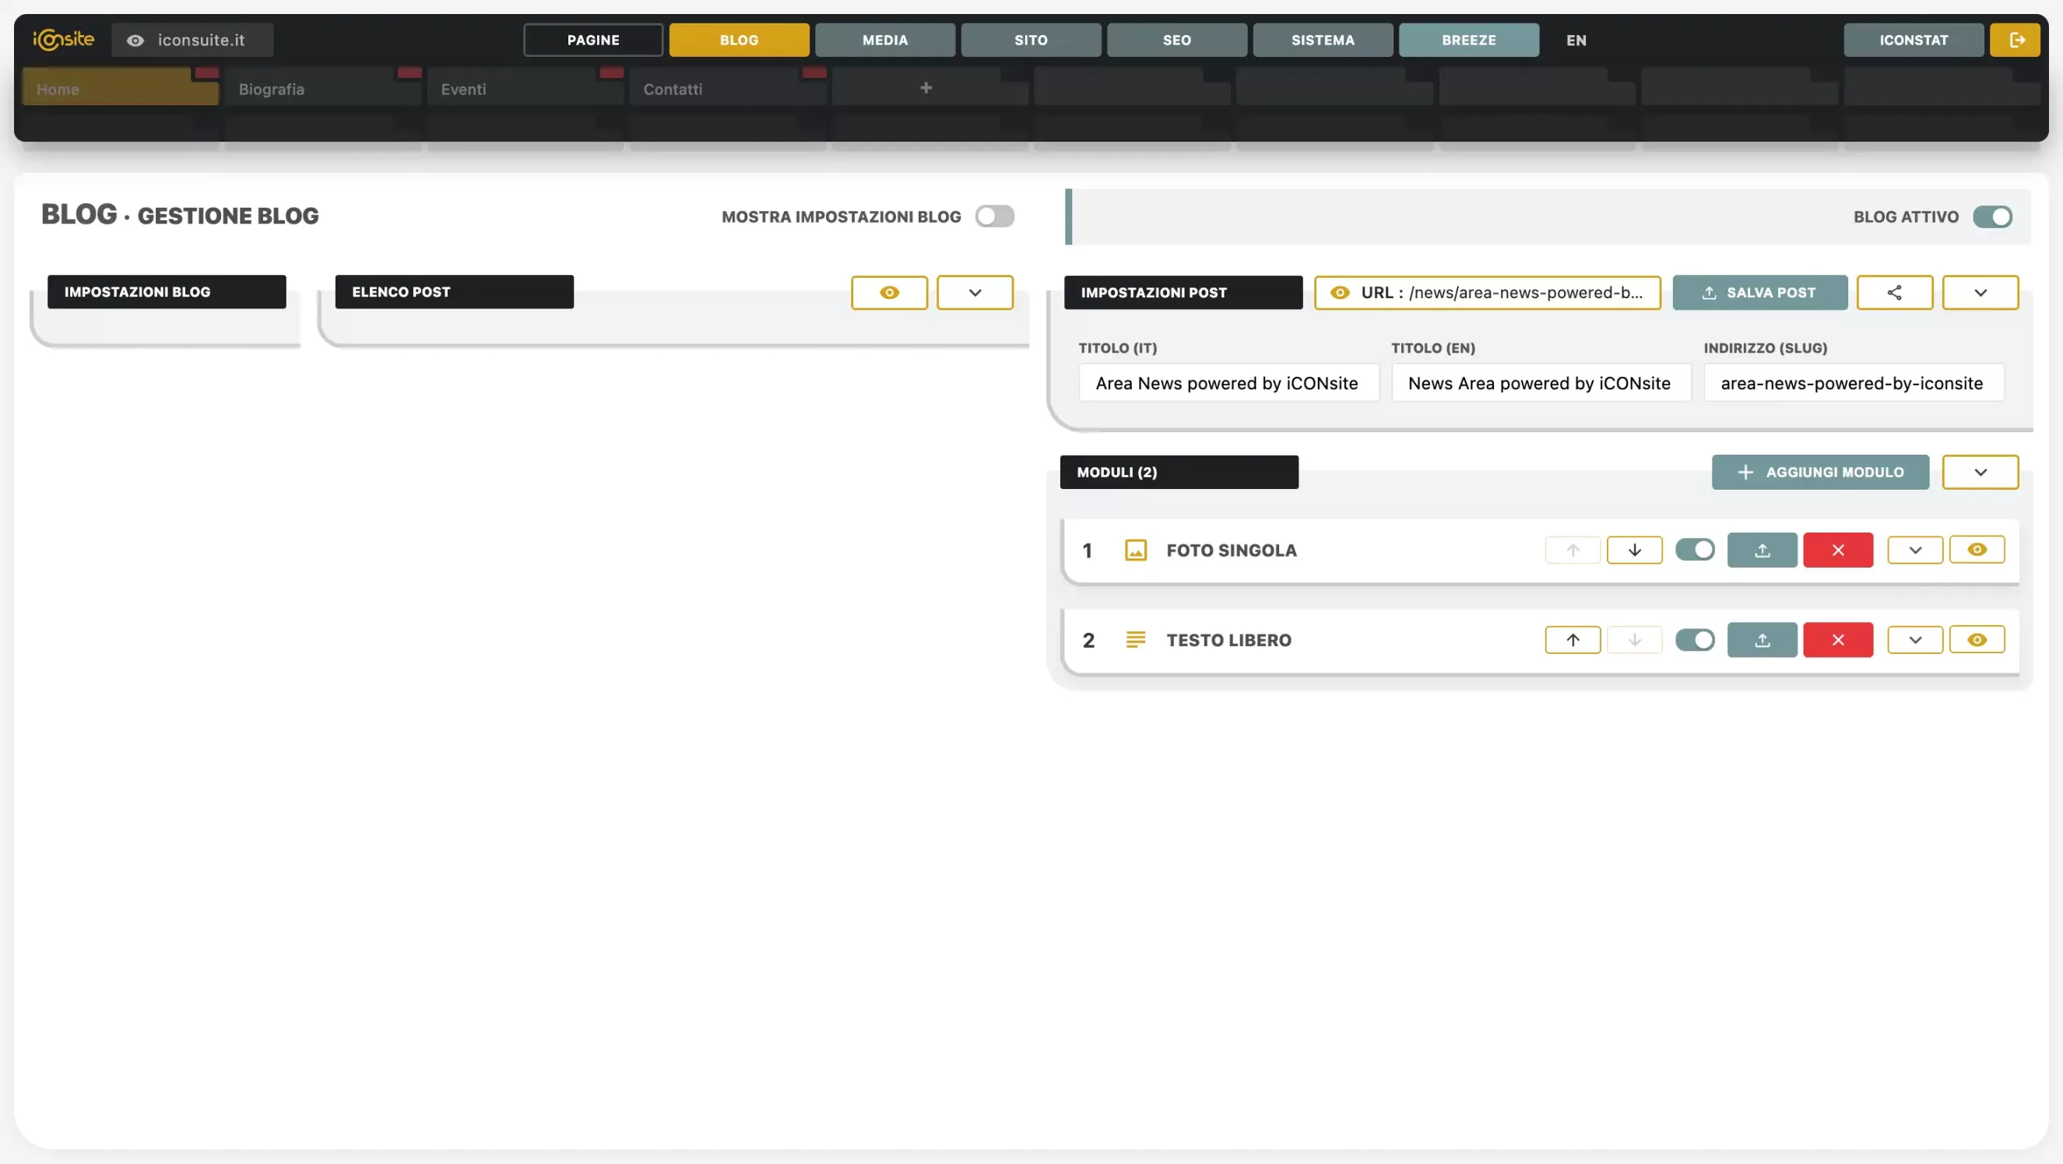Expand Foto Singola module chevron
Image resolution: width=2063 pixels, height=1164 pixels.
click(x=1915, y=550)
